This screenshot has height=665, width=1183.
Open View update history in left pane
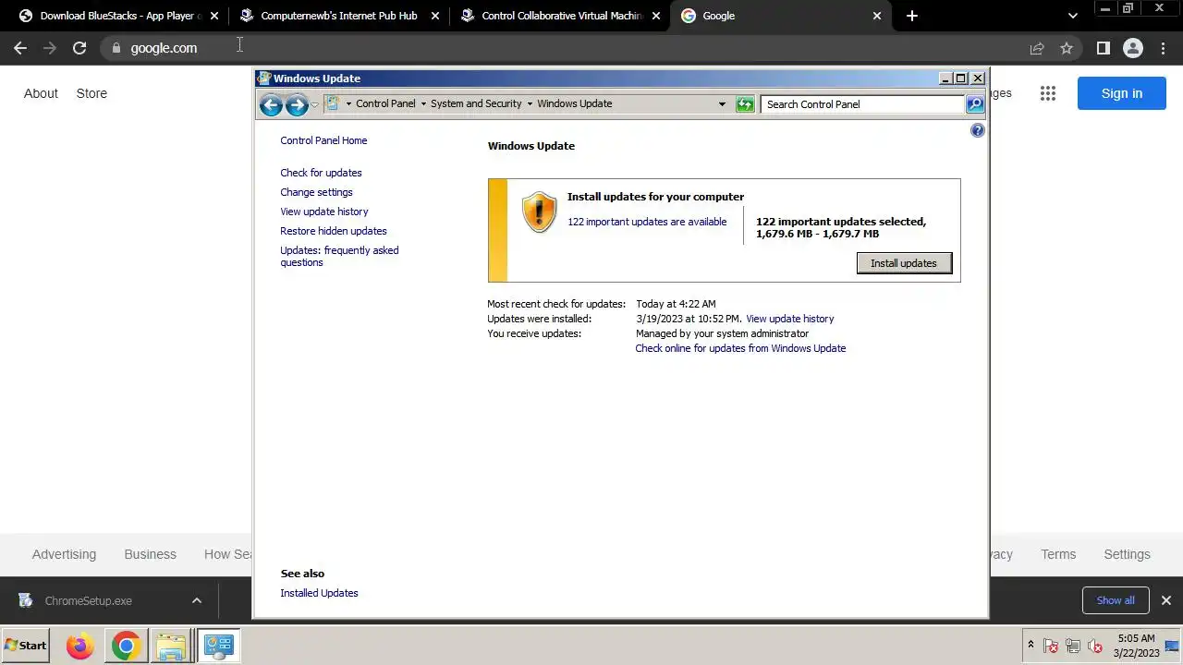(x=323, y=212)
